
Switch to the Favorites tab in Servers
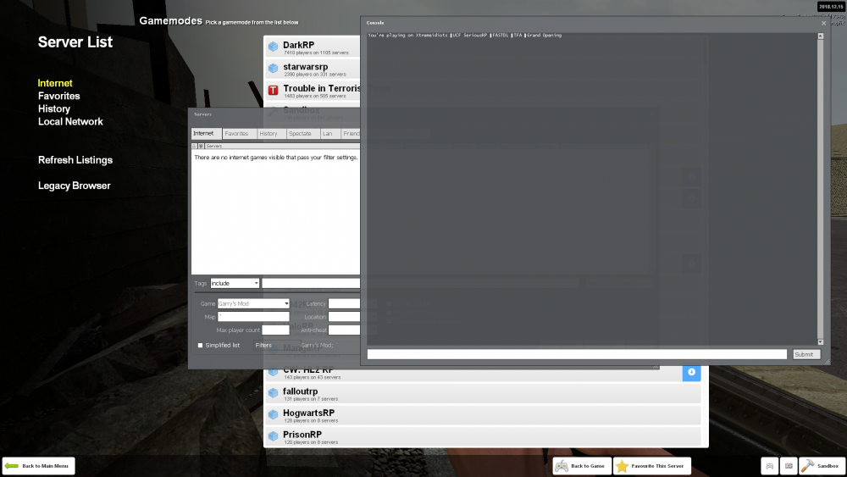coord(236,134)
